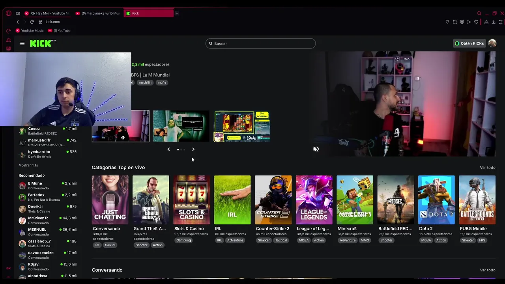Open Counter-Strike 2 category cover
Screen dimensions: 505x284
pyautogui.click(x=273, y=200)
